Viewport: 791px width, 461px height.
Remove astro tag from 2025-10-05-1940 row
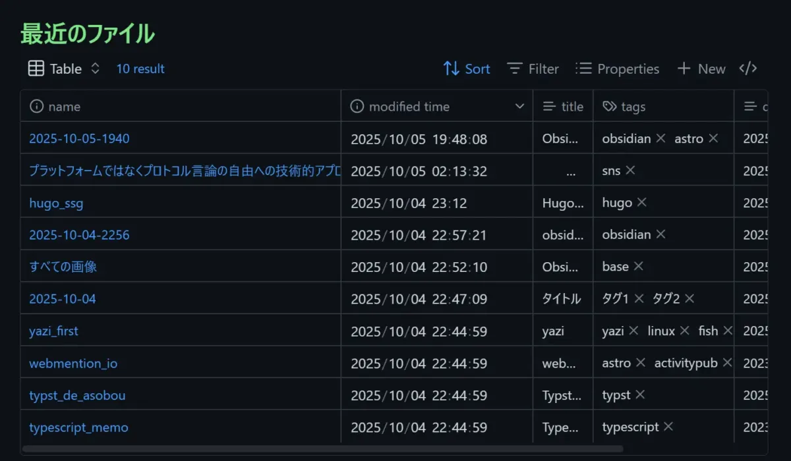point(713,139)
